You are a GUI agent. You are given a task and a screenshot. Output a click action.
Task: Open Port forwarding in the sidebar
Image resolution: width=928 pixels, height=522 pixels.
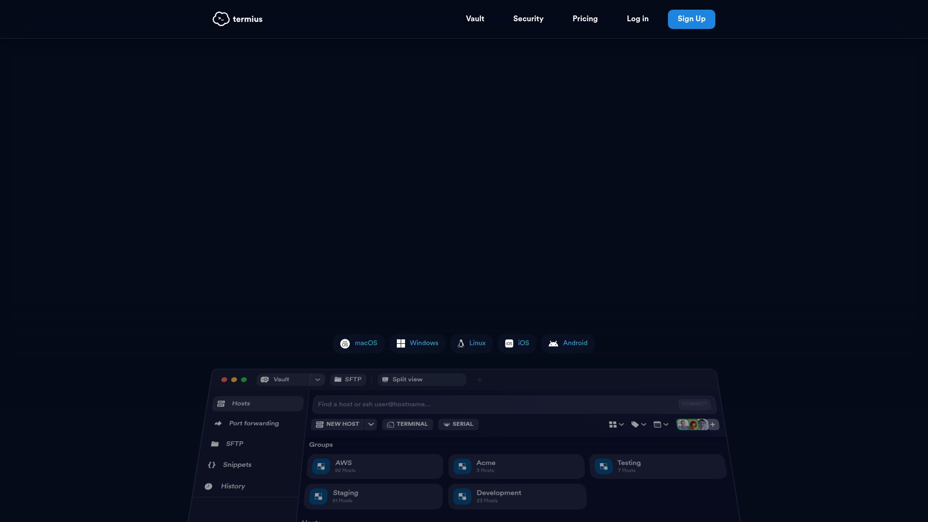click(x=247, y=423)
